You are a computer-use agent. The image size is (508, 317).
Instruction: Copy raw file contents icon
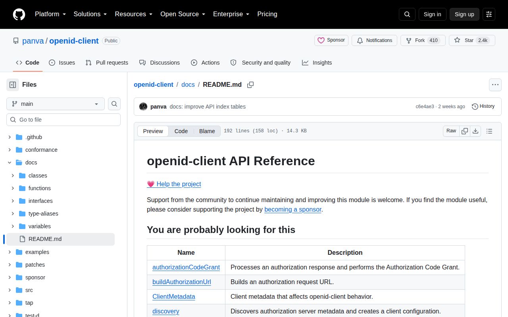pyautogui.click(x=465, y=131)
